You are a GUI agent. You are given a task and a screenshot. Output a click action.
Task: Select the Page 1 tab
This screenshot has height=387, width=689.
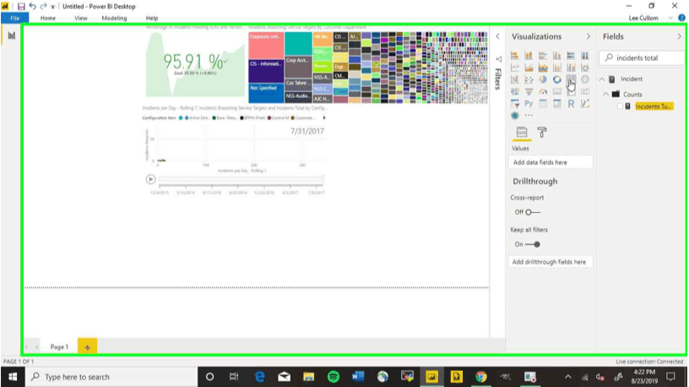tap(59, 347)
